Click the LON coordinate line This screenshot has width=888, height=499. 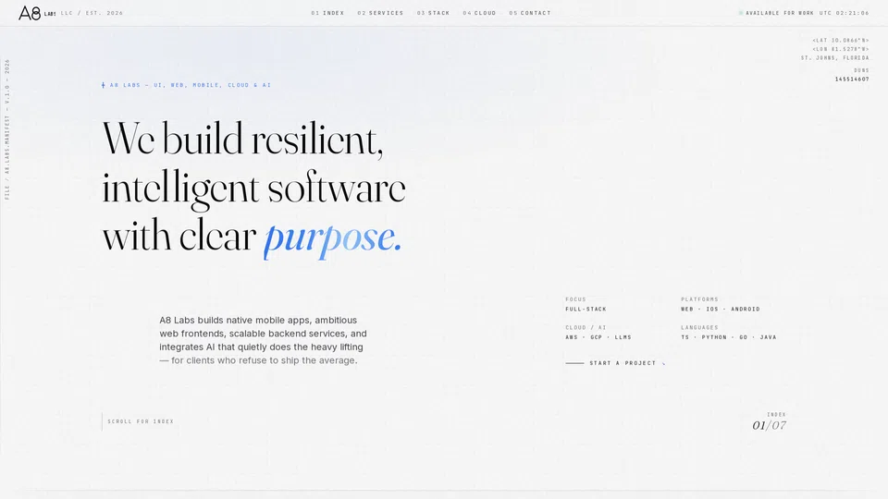point(841,49)
